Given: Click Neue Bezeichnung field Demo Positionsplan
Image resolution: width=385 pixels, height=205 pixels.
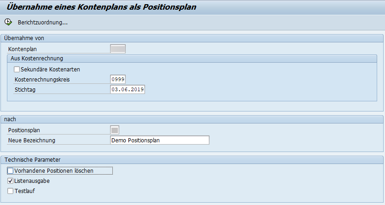Looking at the screenshot, I should [160, 140].
